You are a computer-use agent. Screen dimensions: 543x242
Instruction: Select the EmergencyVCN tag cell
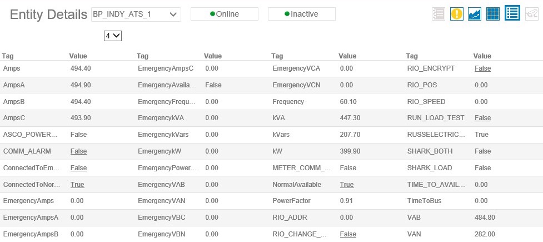296,85
